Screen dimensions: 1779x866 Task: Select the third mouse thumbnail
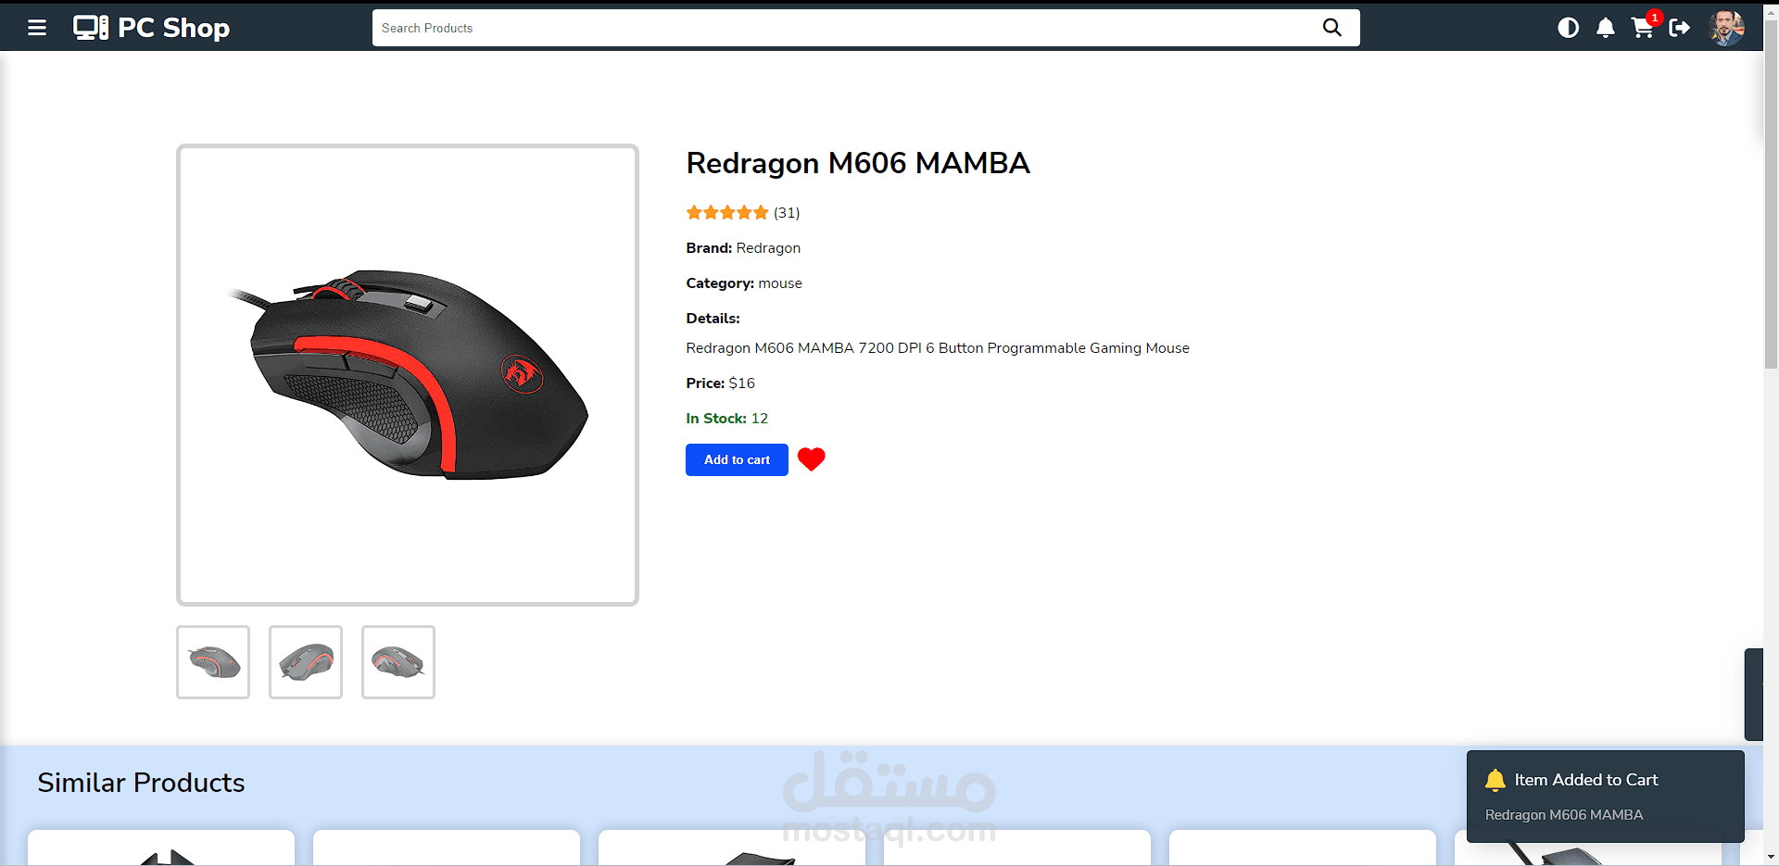(x=398, y=662)
